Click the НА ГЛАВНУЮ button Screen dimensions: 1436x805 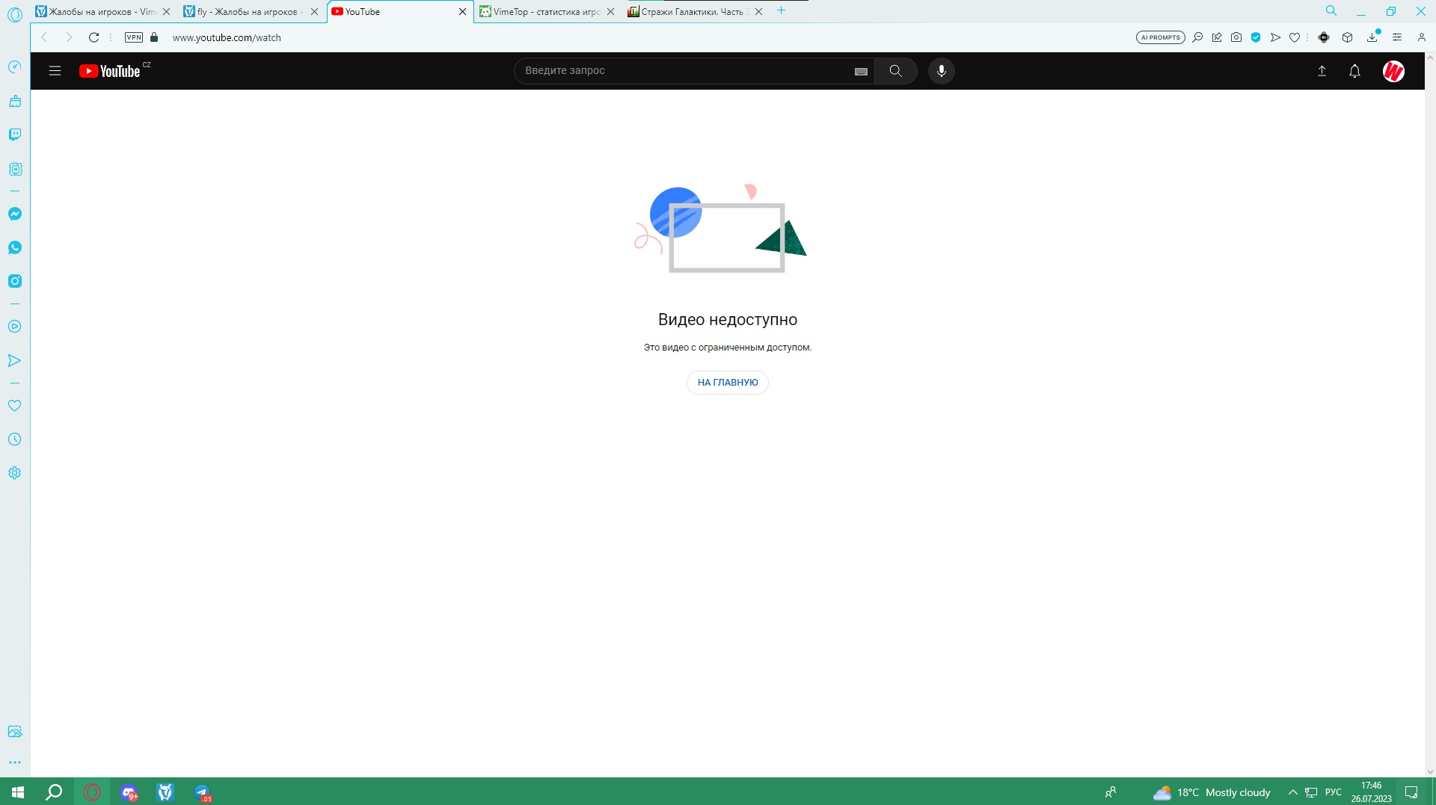tap(727, 383)
